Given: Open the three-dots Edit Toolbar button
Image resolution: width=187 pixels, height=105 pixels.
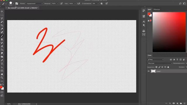Looking at the screenshot, I should click(2, 81).
